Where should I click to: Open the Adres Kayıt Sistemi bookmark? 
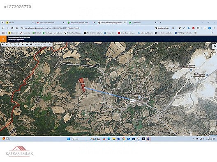[145, 33]
